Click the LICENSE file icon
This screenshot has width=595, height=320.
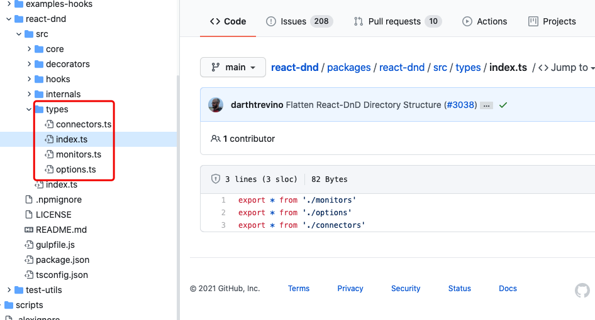coord(29,215)
